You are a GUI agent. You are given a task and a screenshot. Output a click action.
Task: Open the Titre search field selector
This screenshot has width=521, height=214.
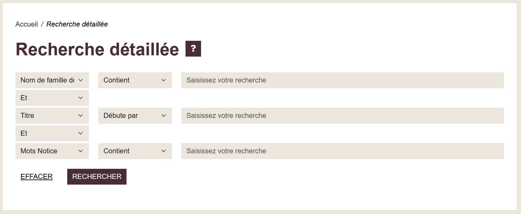point(52,116)
